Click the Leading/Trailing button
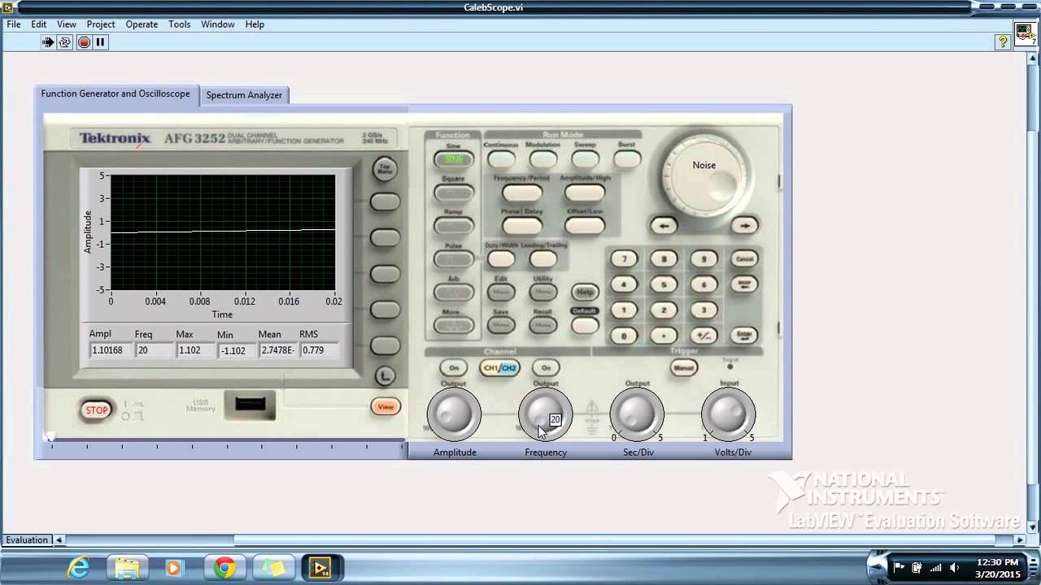 (542, 259)
